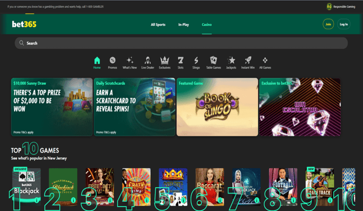Show info for Football Studio game
This screenshot has height=211, width=363.
pos(293,200)
